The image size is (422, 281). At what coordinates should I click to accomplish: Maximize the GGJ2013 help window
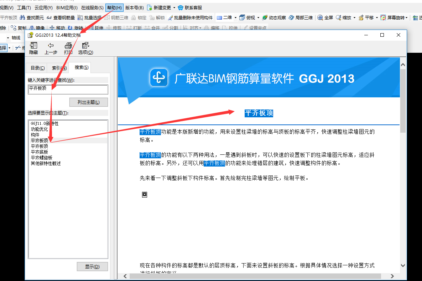(x=382, y=35)
